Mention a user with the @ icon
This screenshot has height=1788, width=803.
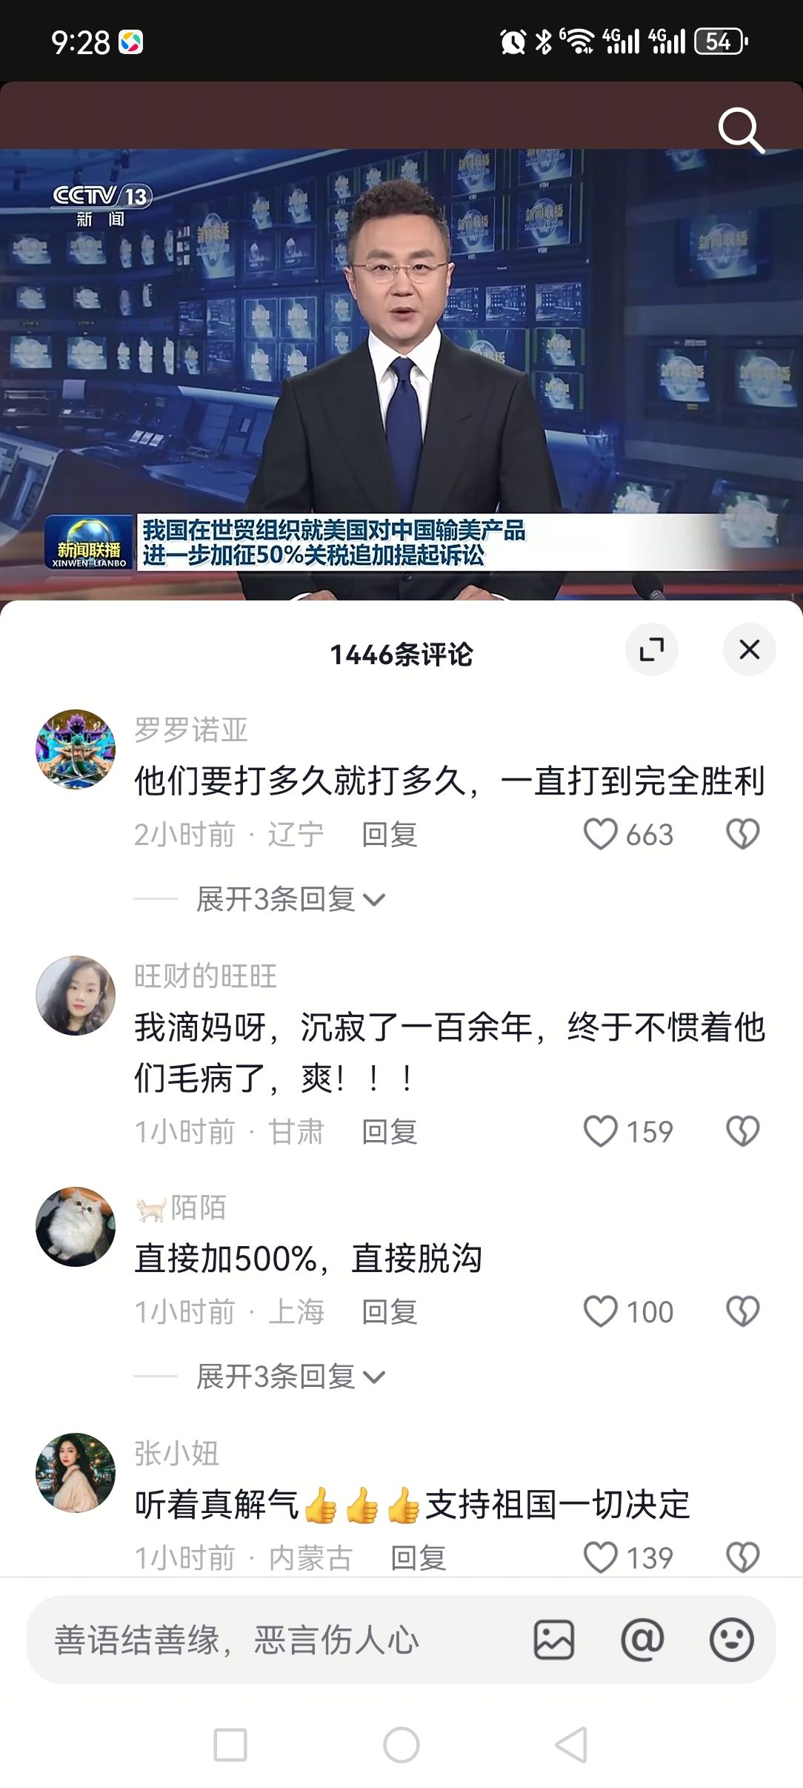coord(642,1639)
